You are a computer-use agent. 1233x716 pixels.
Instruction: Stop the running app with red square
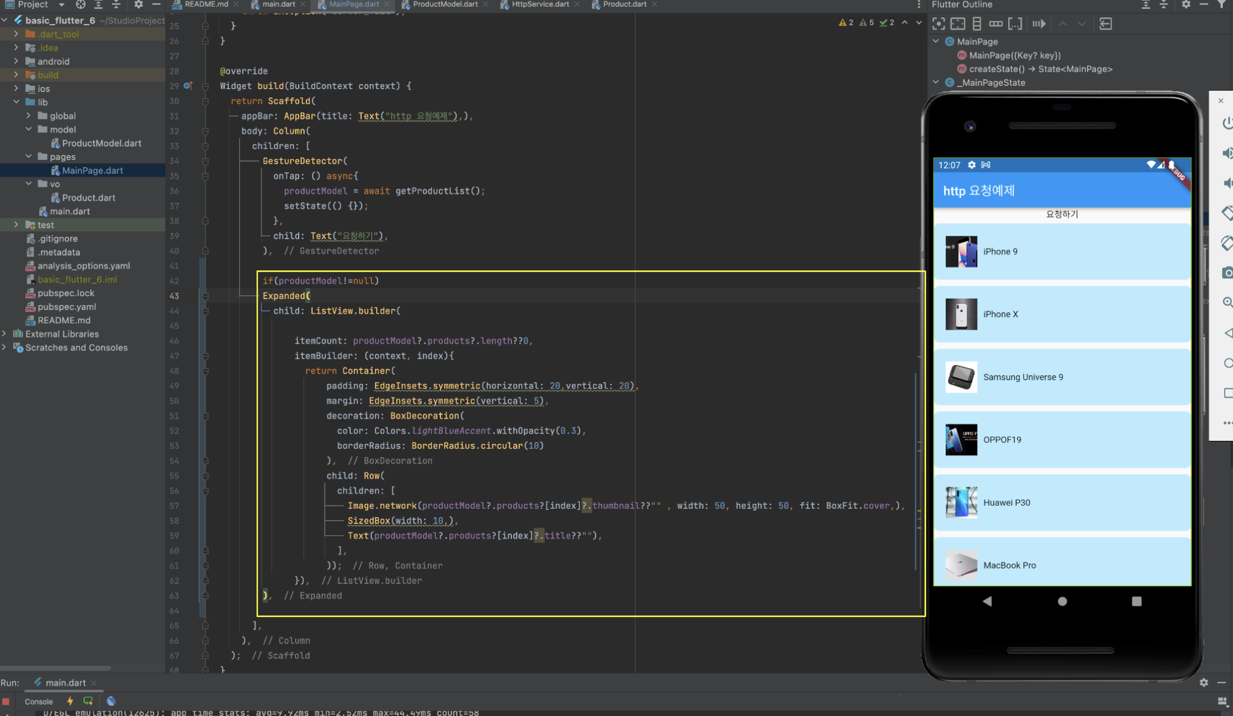pos(6,701)
